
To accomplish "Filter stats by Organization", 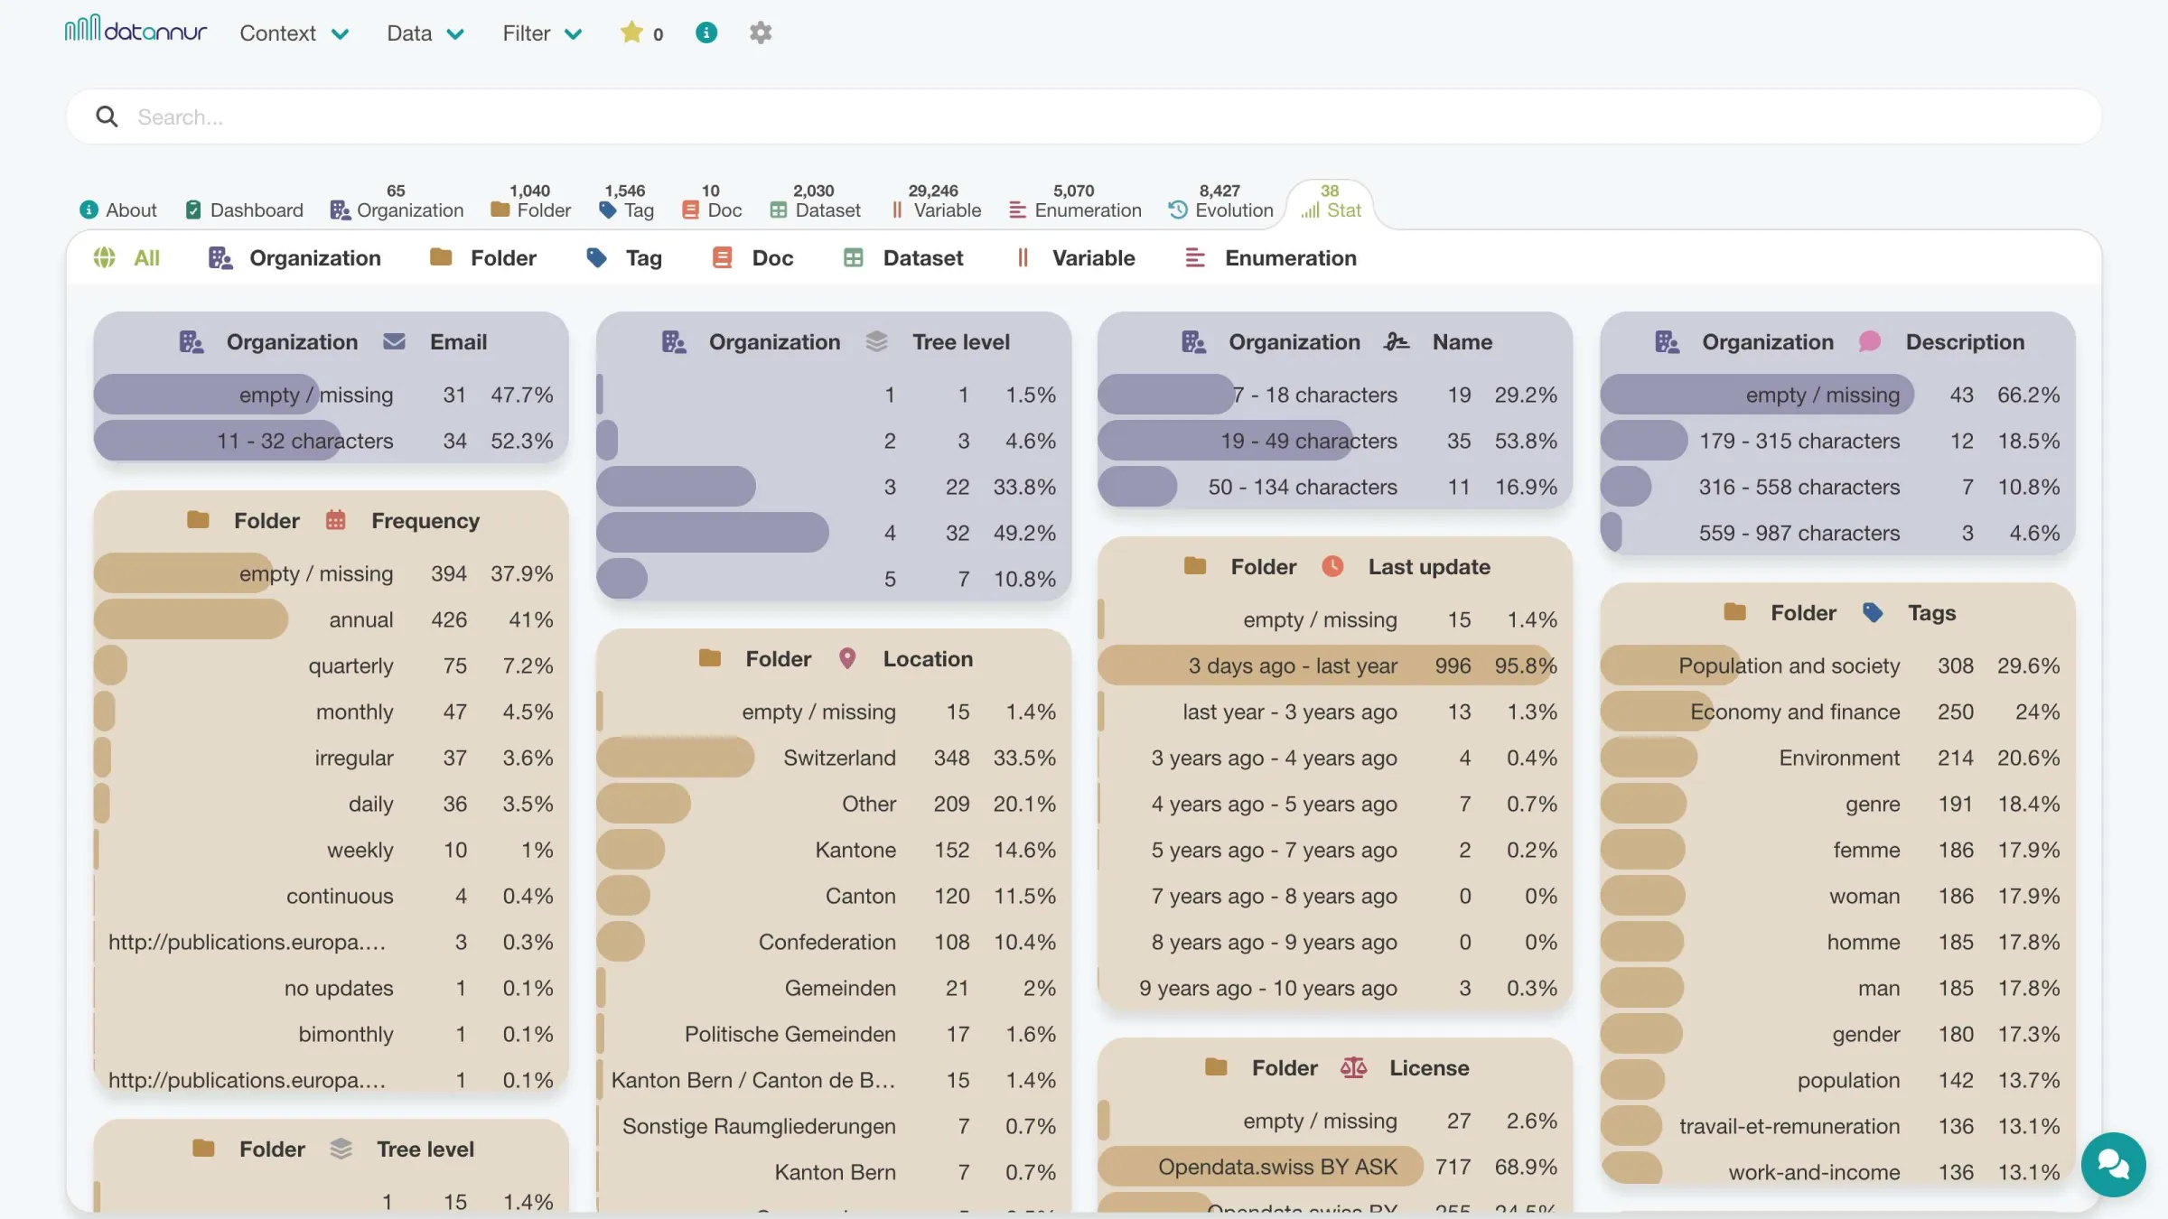I will pyautogui.click(x=294, y=258).
